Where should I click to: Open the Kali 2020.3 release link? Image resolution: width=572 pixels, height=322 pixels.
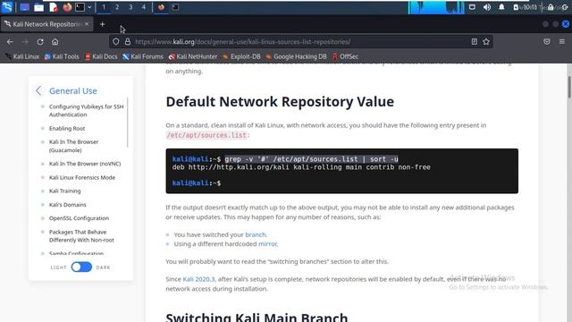point(198,279)
